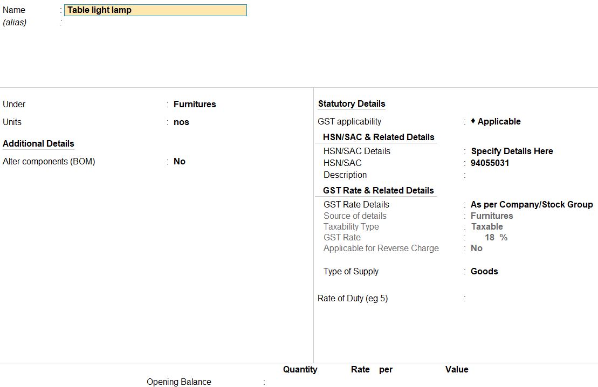Select the Taxability Type Taxable value
Viewport: 598px width, 387px height.
click(486, 227)
